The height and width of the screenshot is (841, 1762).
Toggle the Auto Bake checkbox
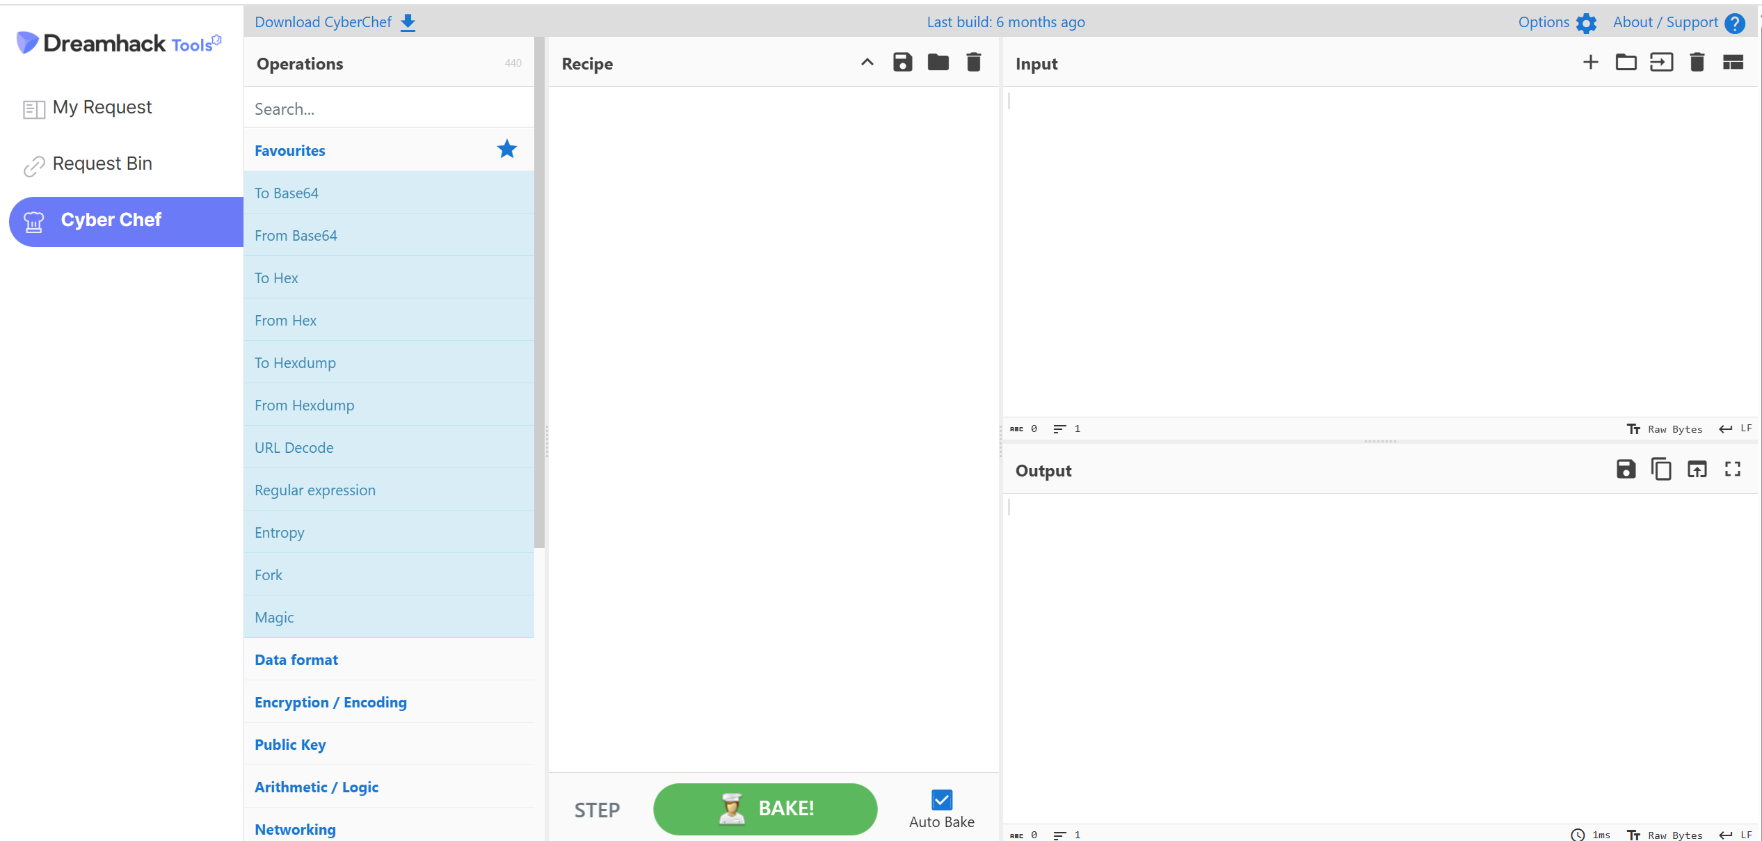coord(941,800)
